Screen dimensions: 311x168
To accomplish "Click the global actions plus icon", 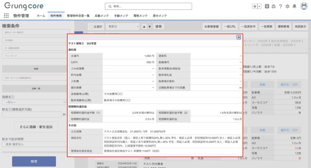I will pyautogui.click(x=267, y=6).
